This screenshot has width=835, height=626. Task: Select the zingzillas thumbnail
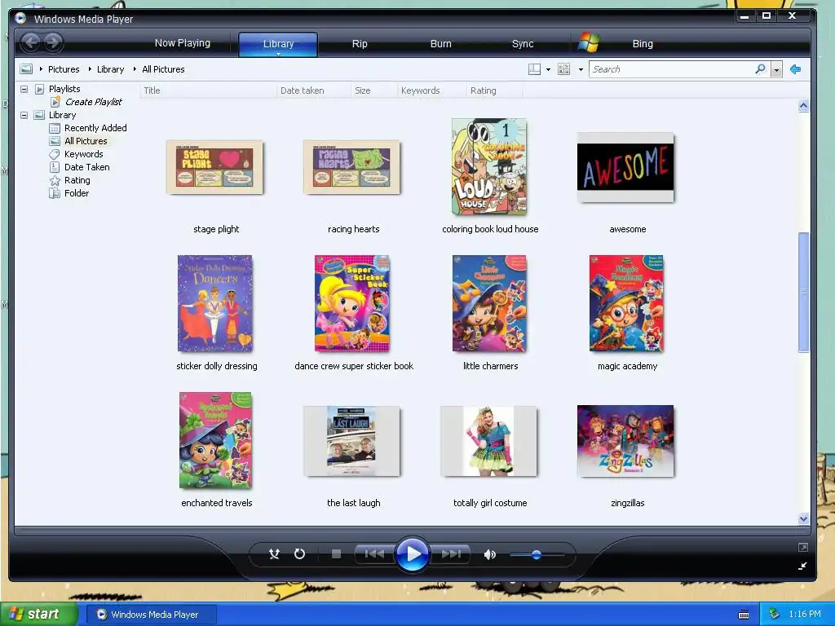tap(625, 441)
